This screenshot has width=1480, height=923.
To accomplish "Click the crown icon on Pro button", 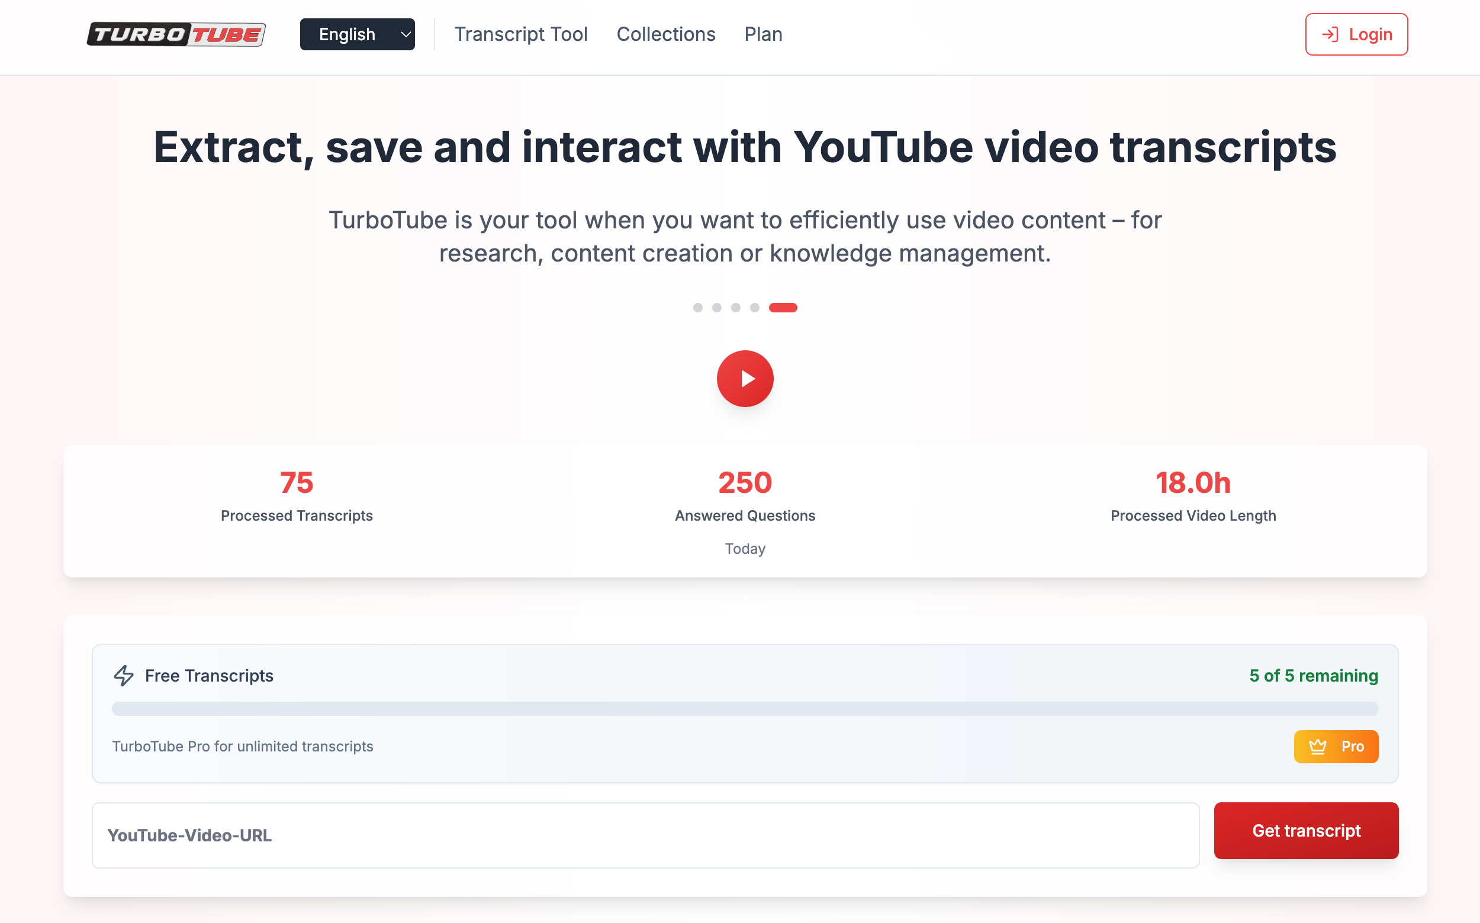I will tap(1318, 746).
